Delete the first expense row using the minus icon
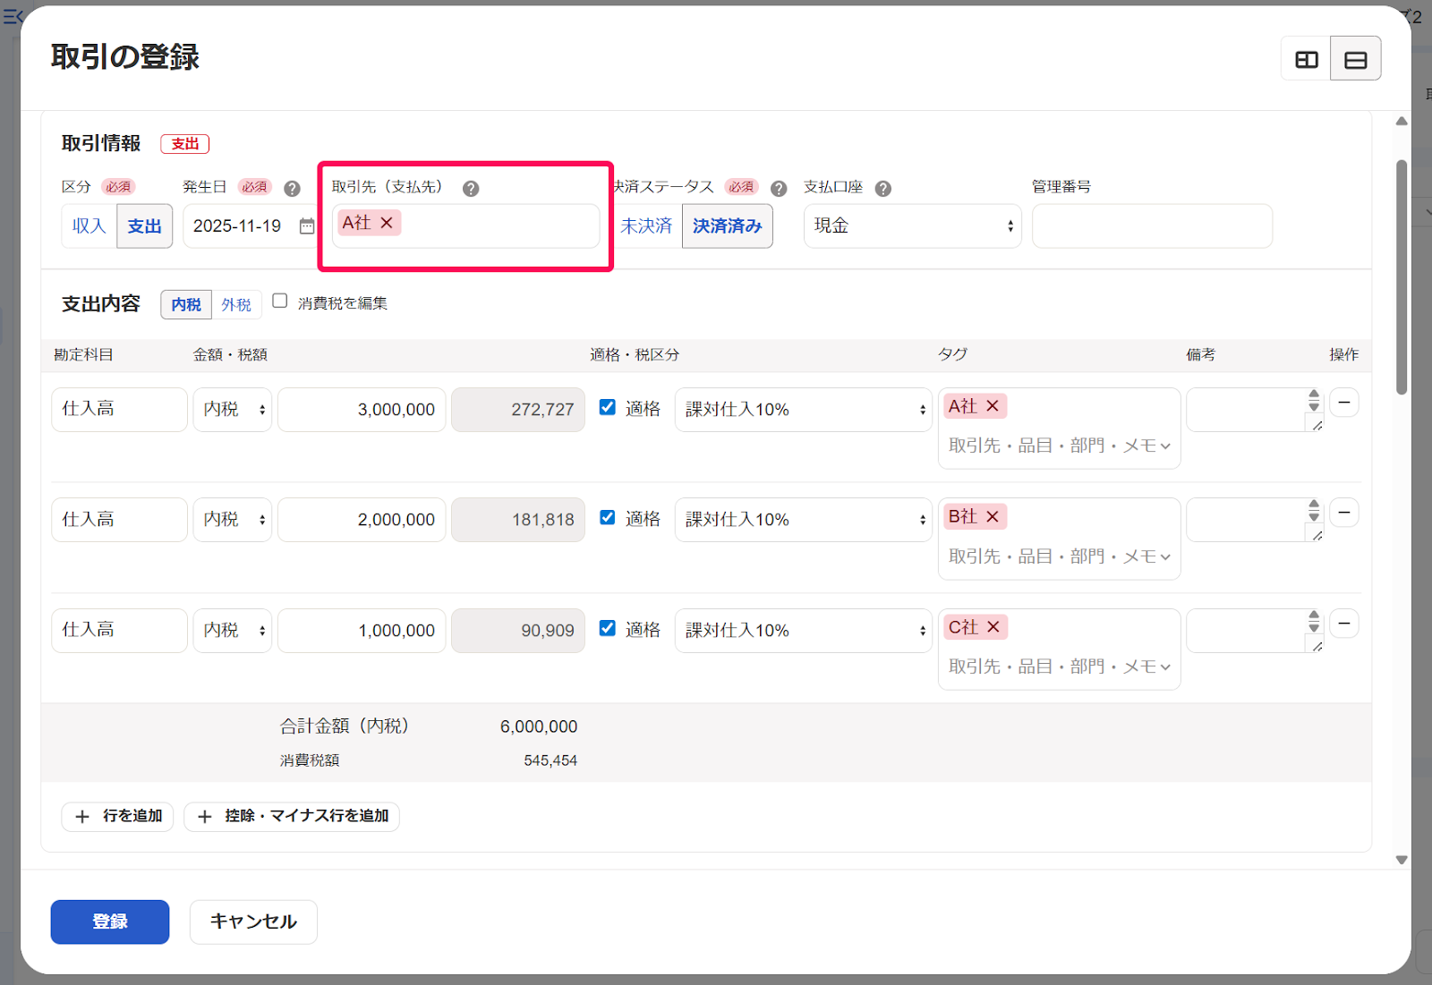Viewport: 1432px width, 985px height. [x=1343, y=403]
